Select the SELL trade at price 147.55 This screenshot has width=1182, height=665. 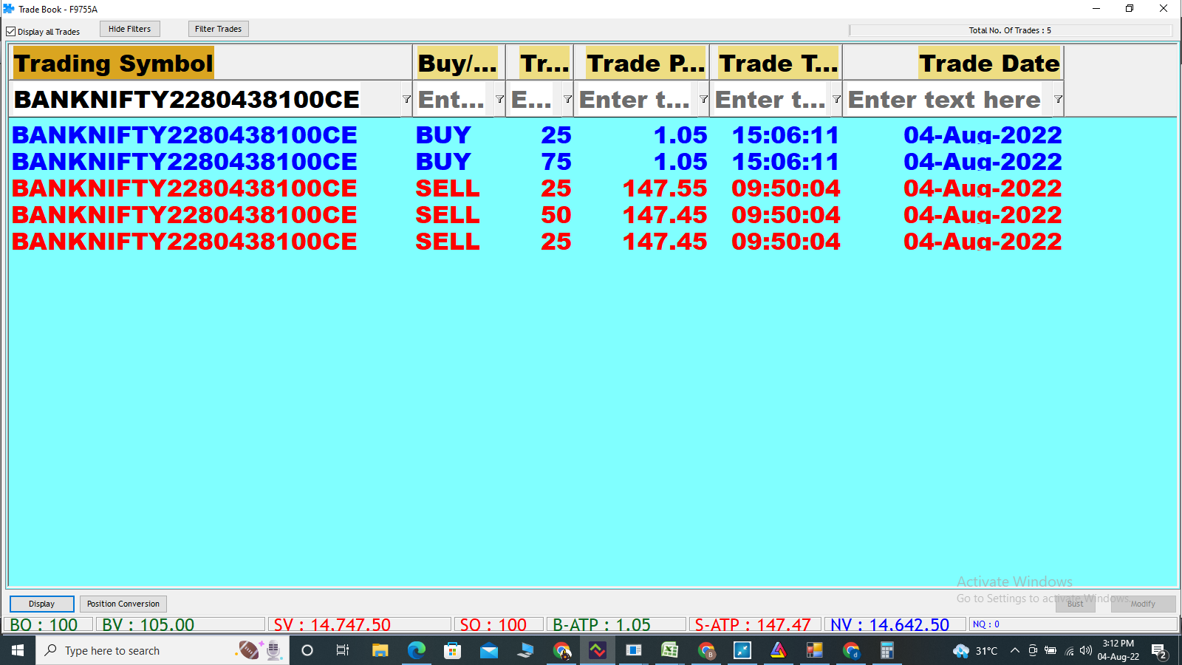(x=537, y=188)
